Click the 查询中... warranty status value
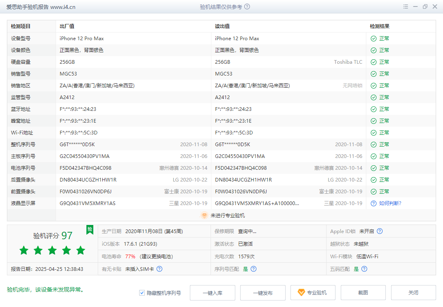 (x=247, y=231)
